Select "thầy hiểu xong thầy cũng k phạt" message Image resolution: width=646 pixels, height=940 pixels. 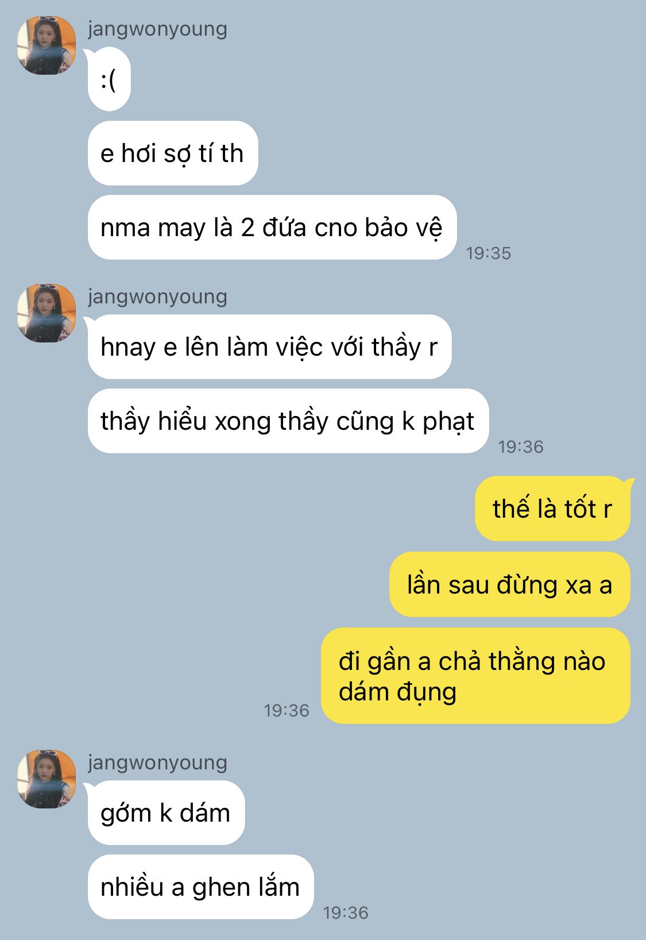click(288, 421)
